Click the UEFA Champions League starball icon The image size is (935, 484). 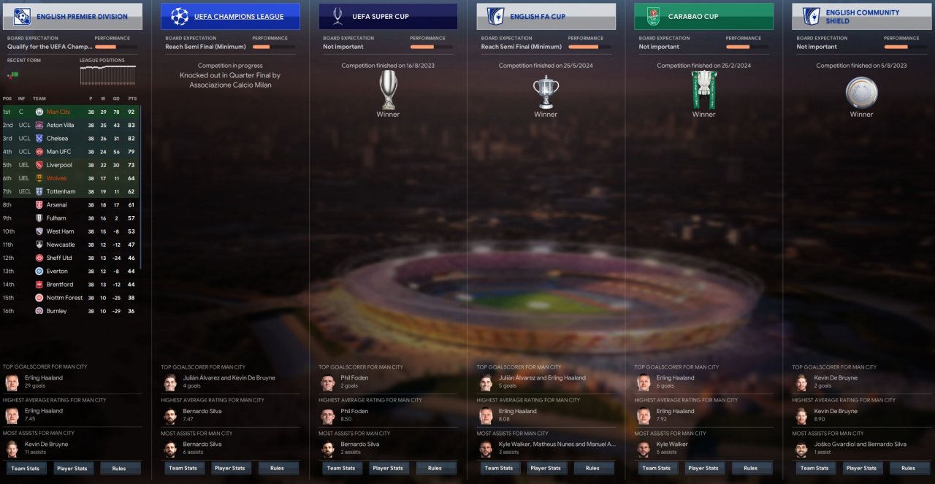[x=179, y=16]
